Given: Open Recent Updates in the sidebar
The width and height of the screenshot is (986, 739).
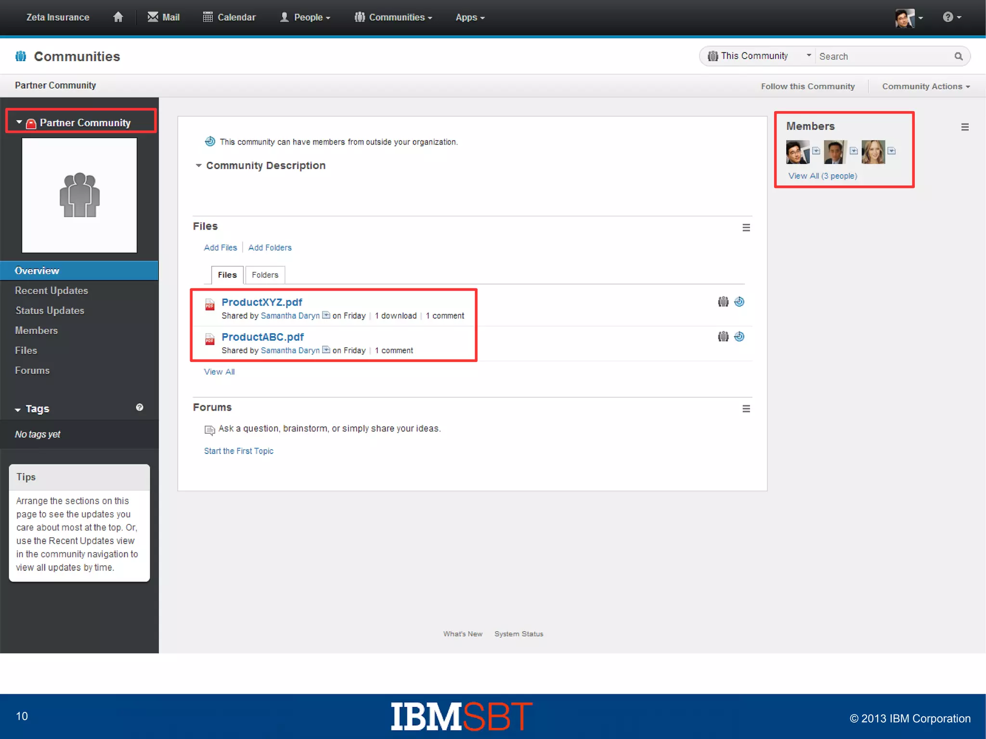Looking at the screenshot, I should pos(52,290).
